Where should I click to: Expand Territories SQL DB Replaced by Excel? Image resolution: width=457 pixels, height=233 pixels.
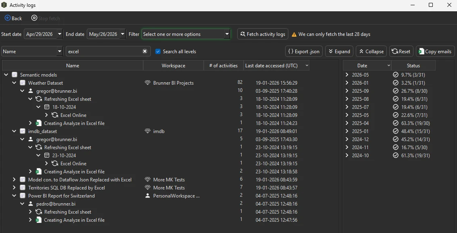(x=14, y=188)
